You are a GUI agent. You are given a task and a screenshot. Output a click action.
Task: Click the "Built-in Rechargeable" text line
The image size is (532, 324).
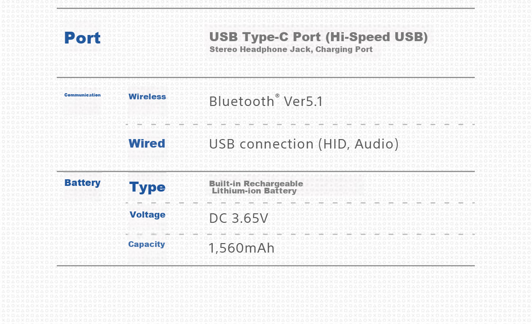click(256, 184)
